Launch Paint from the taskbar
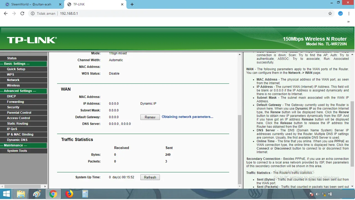Screen dimensions: 355x200 point(37,194)
